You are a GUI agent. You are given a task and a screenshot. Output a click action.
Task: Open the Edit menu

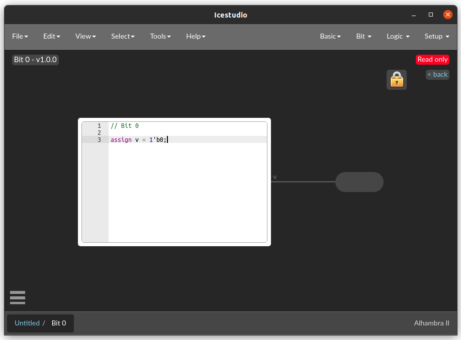click(51, 36)
